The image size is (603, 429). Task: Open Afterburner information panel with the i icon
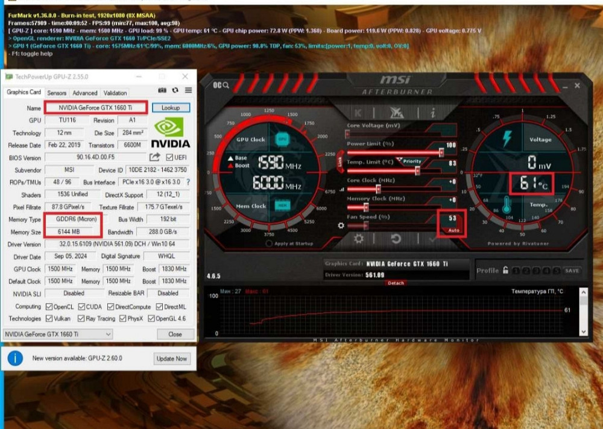pyautogui.click(x=432, y=111)
